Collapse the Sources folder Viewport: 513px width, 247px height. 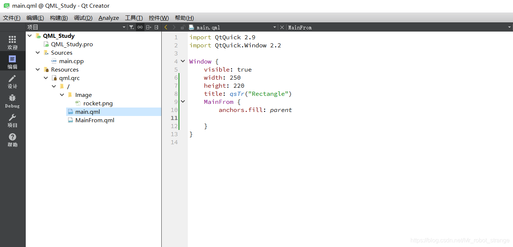38,52
